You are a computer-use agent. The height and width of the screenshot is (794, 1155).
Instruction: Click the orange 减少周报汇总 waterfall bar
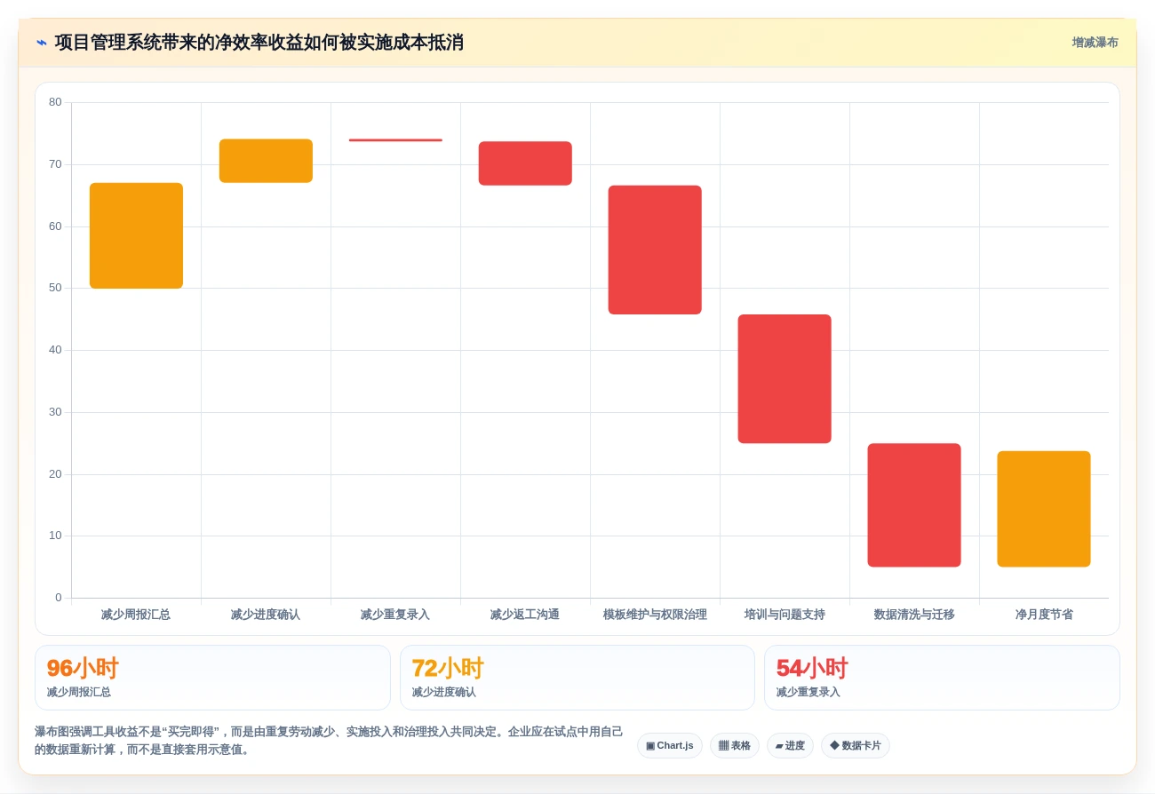[x=136, y=235]
